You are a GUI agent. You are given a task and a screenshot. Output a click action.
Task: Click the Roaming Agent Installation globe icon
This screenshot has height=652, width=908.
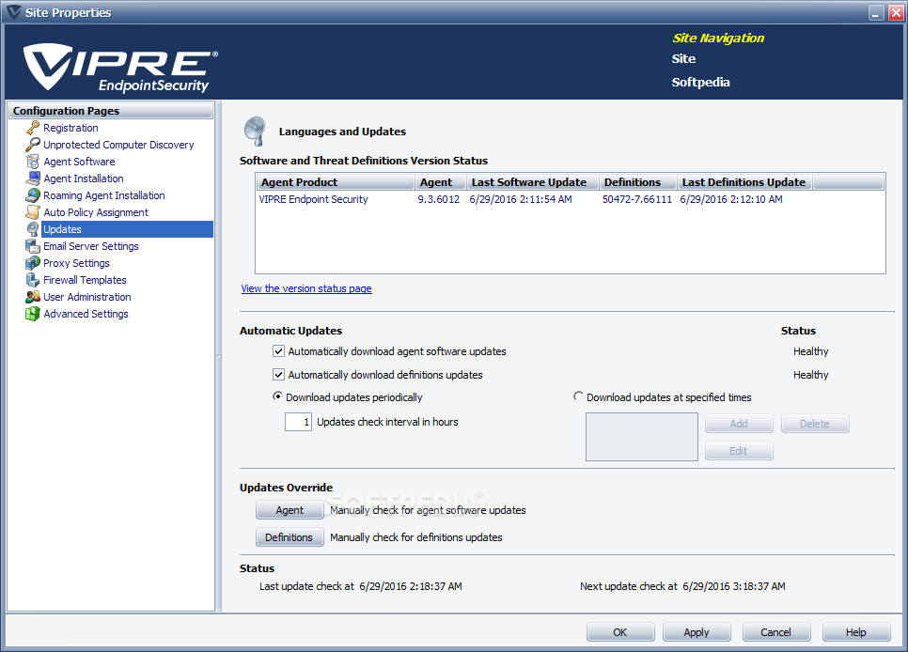coord(32,195)
